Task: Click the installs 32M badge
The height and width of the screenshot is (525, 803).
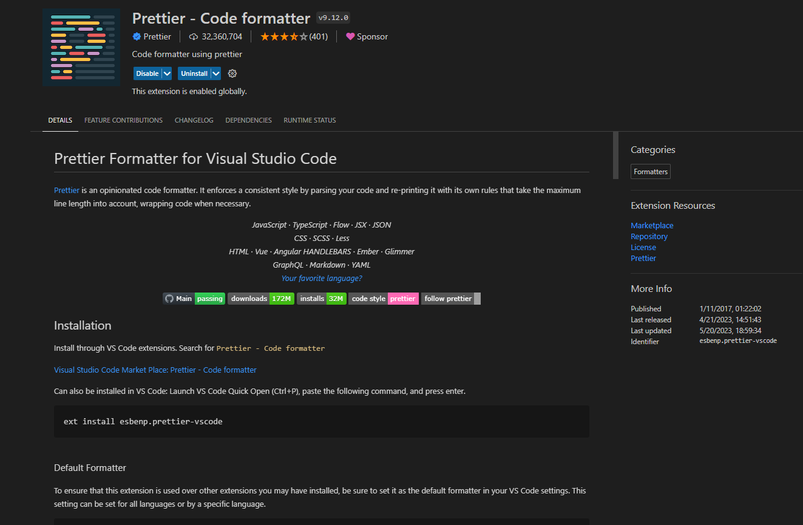Action: 322,299
